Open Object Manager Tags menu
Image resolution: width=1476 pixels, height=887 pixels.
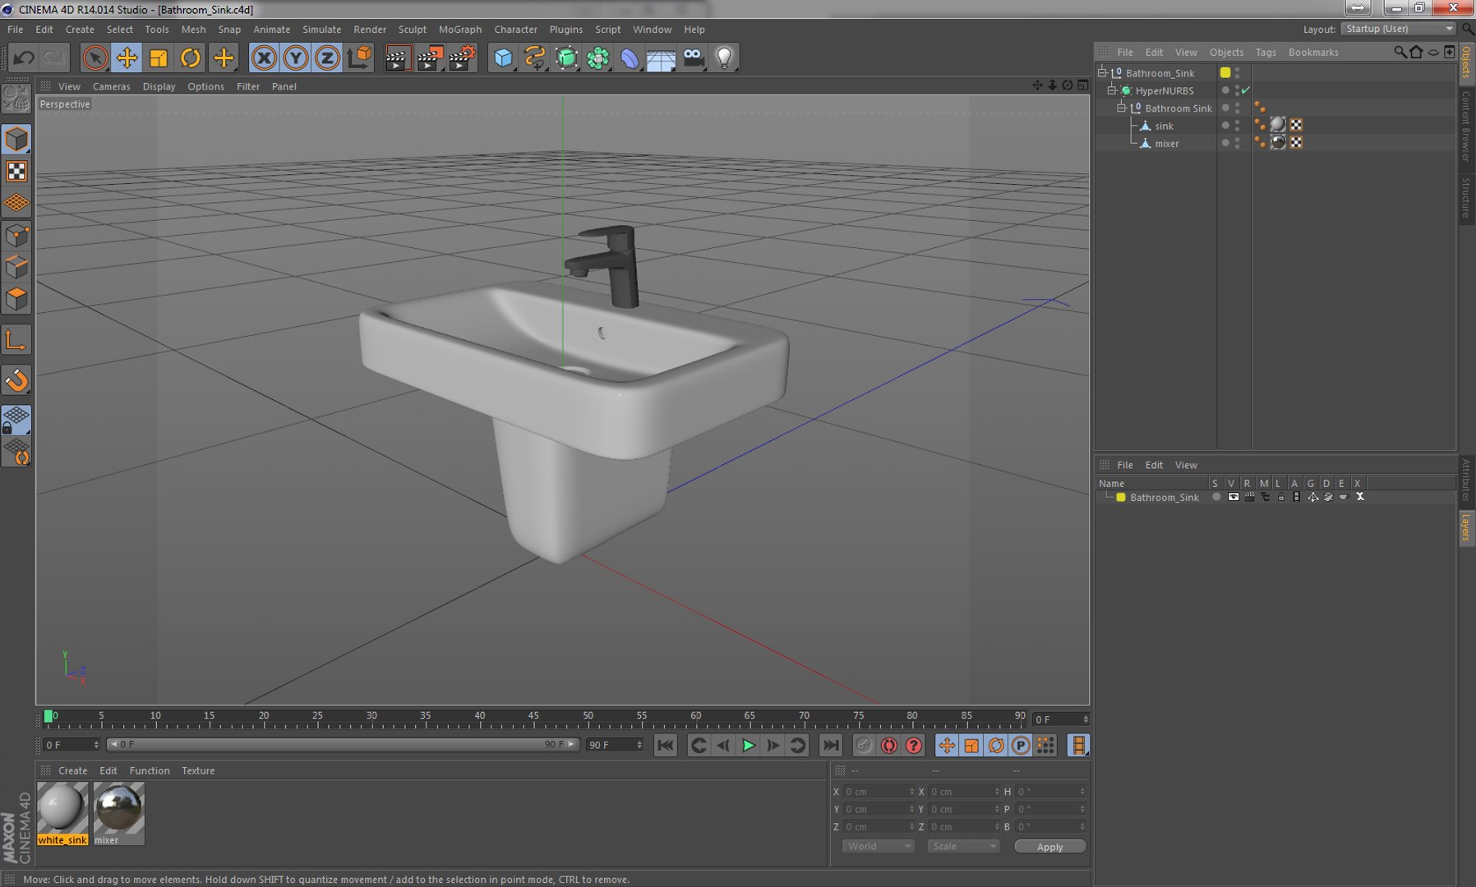pyautogui.click(x=1266, y=52)
